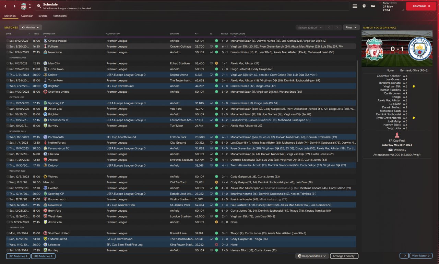The image size is (439, 264).
Task: Switch to the Reminders tab
Action: (60, 16)
